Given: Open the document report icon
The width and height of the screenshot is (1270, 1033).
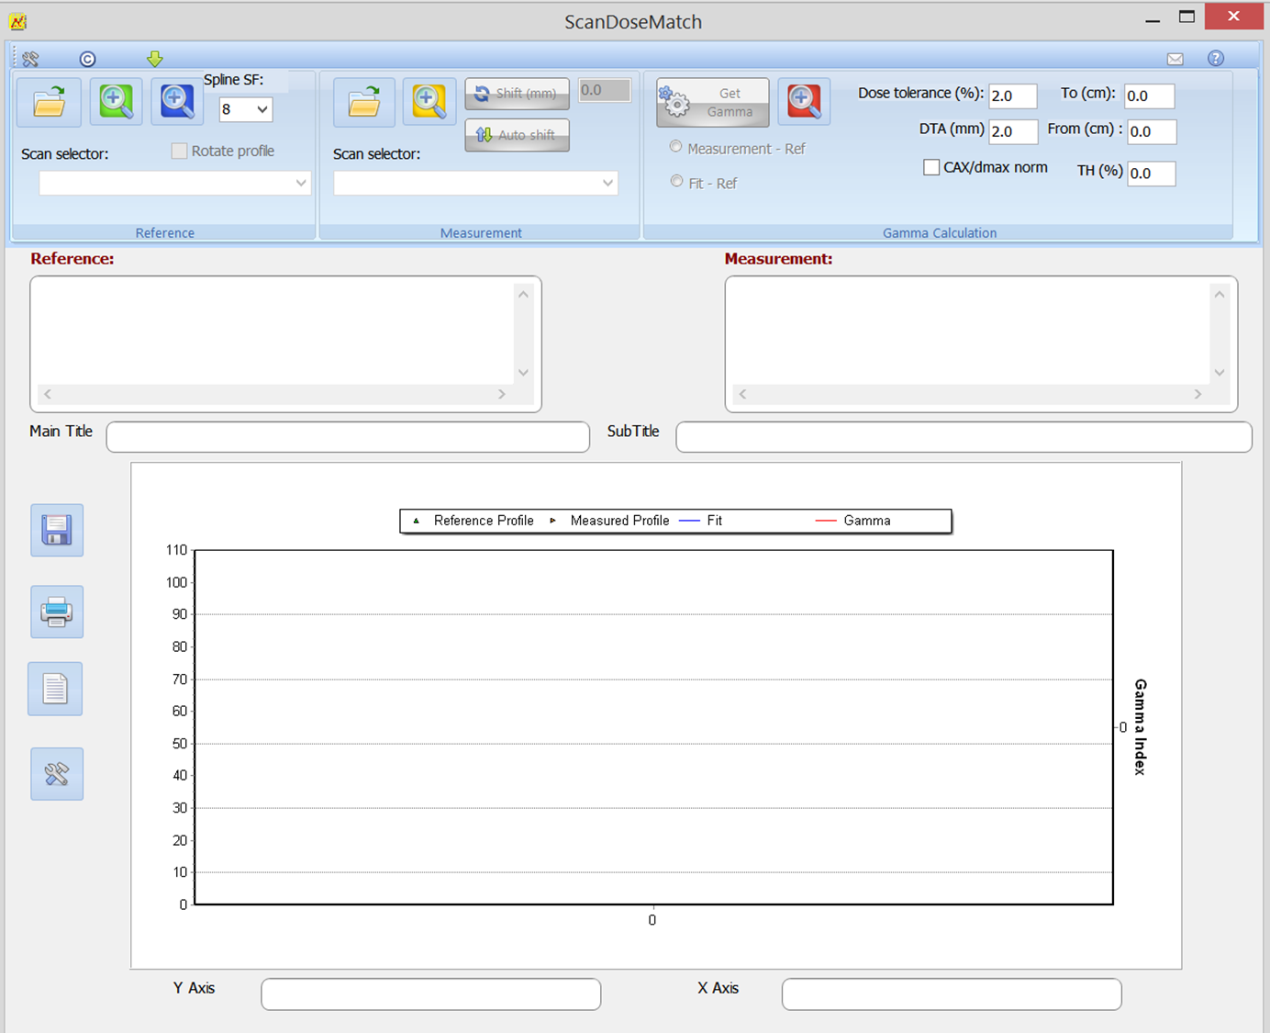Looking at the screenshot, I should pos(55,689).
